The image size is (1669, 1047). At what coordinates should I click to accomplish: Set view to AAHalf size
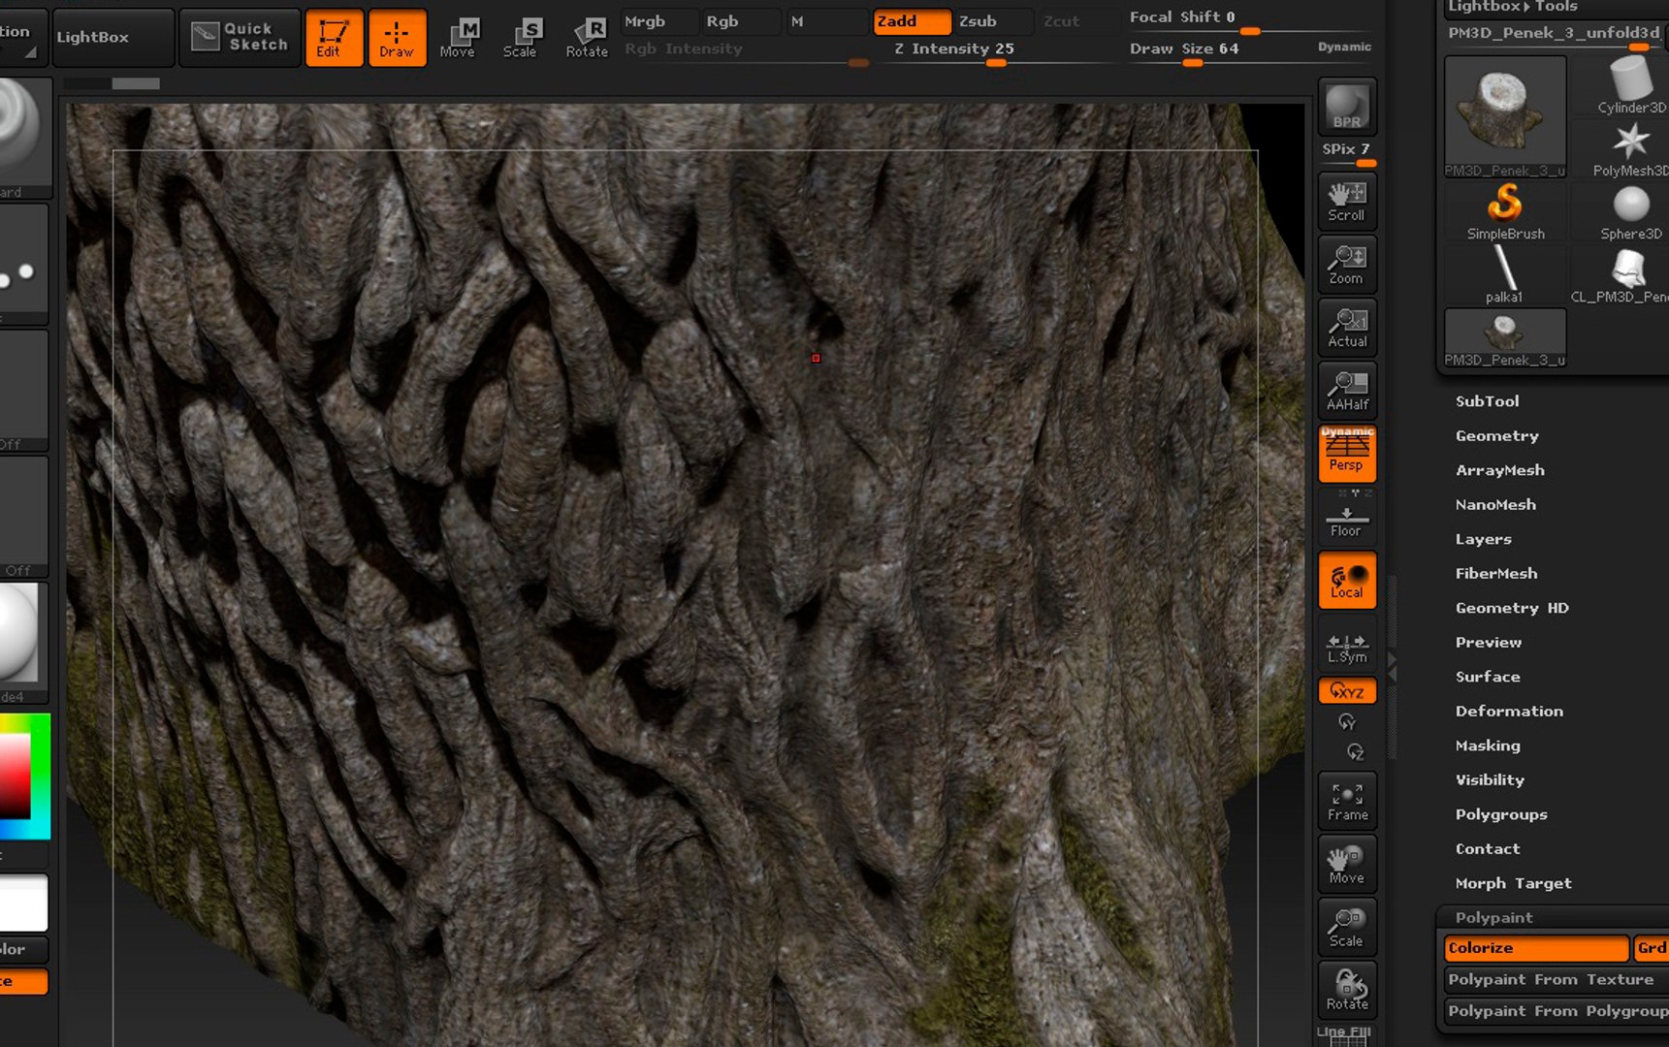pos(1347,390)
